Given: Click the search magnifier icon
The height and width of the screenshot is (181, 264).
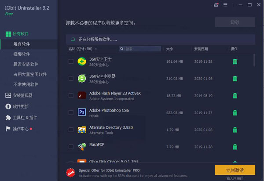Looking at the screenshot, I should coord(121,49).
